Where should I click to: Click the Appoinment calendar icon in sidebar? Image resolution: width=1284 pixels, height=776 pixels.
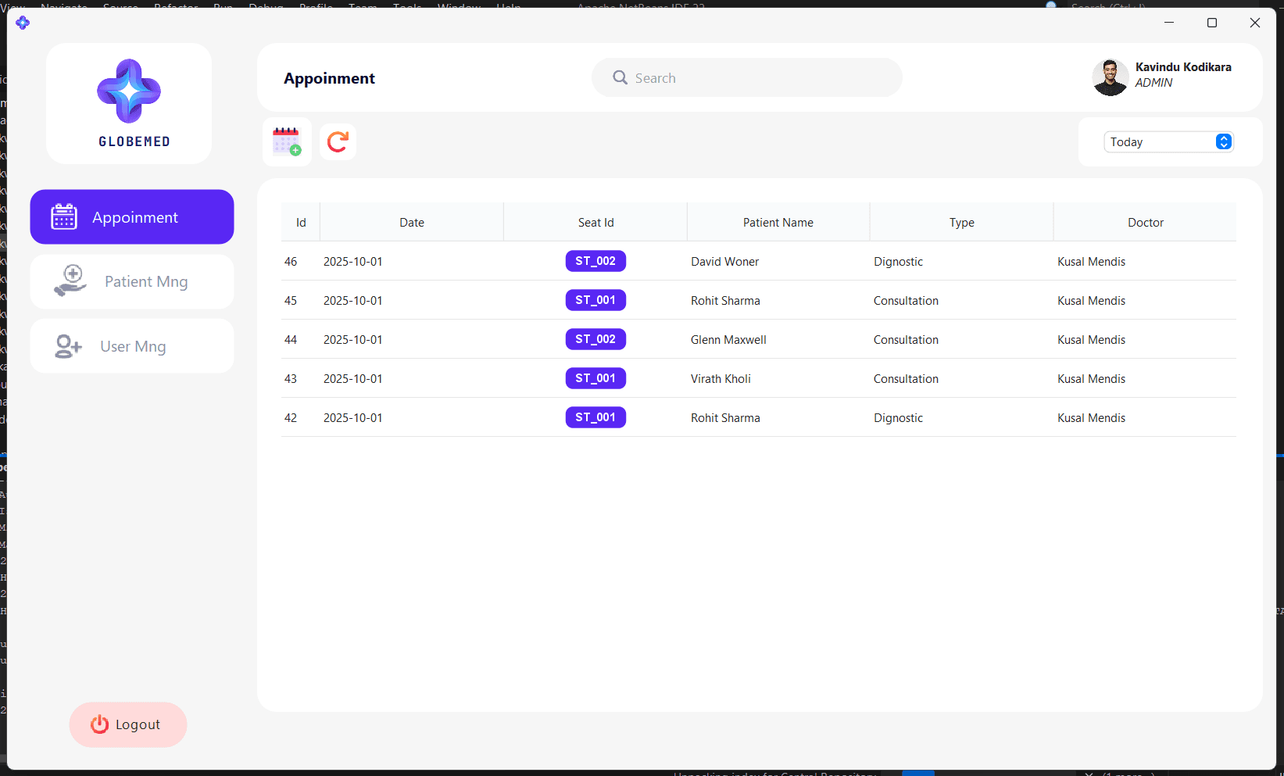(x=64, y=217)
